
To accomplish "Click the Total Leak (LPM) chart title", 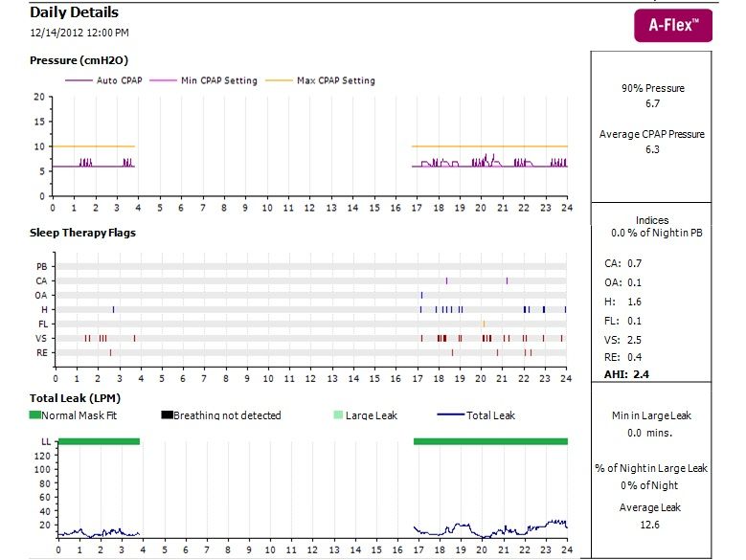I will pyautogui.click(x=76, y=397).
